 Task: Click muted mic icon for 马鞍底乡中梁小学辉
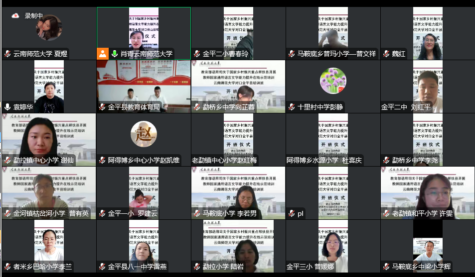coord(386,267)
